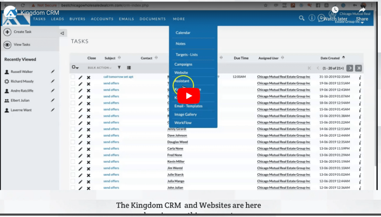Tick the checkbox for 'call tomorrow set apt'
Image resolution: width=381 pixels, height=217 pixels.
[x=73, y=77]
